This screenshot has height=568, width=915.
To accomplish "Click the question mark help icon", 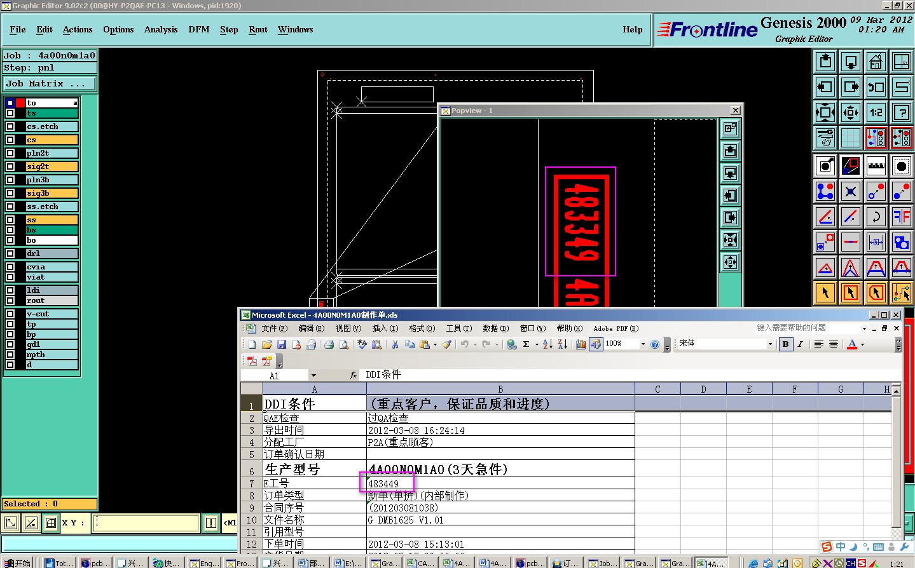I will (902, 112).
